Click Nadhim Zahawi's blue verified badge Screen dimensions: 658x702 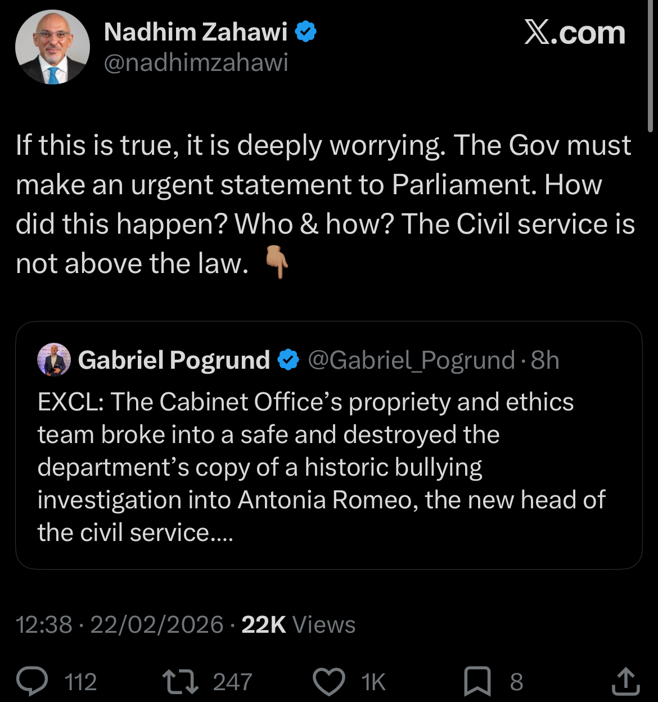pyautogui.click(x=305, y=32)
